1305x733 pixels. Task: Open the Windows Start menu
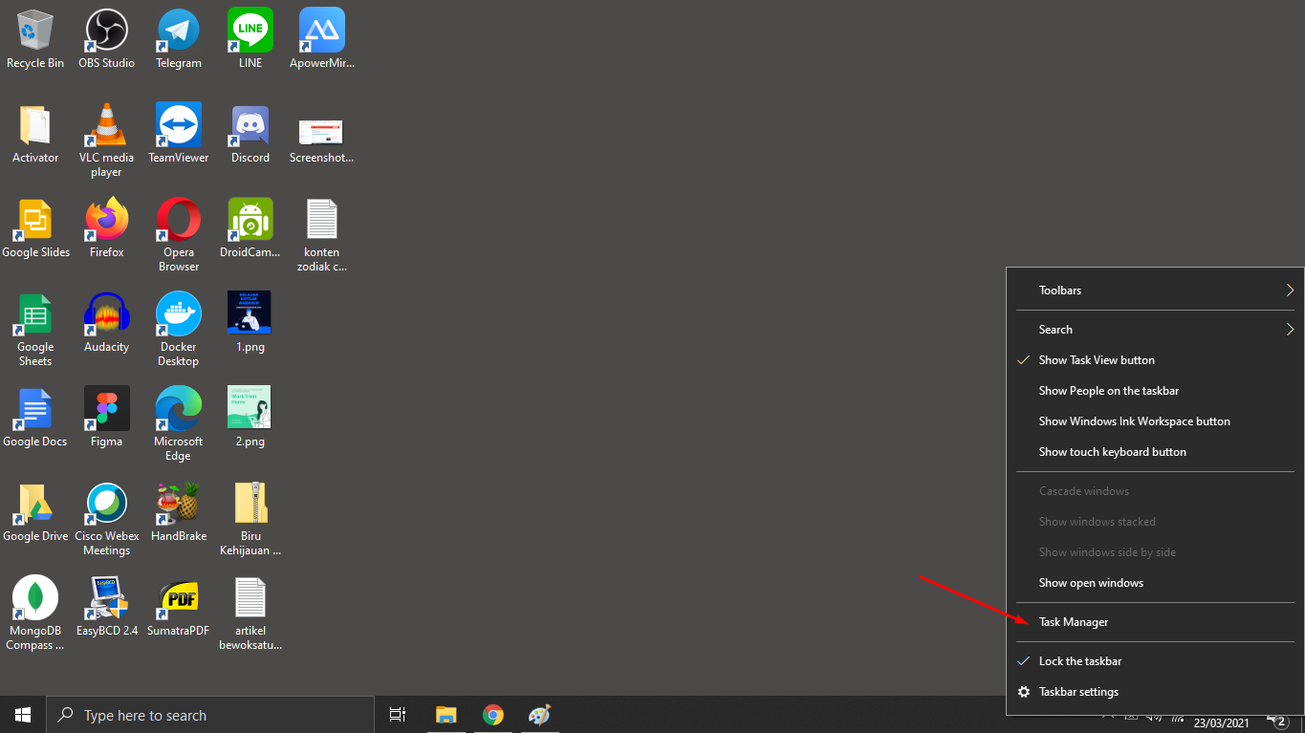23,715
